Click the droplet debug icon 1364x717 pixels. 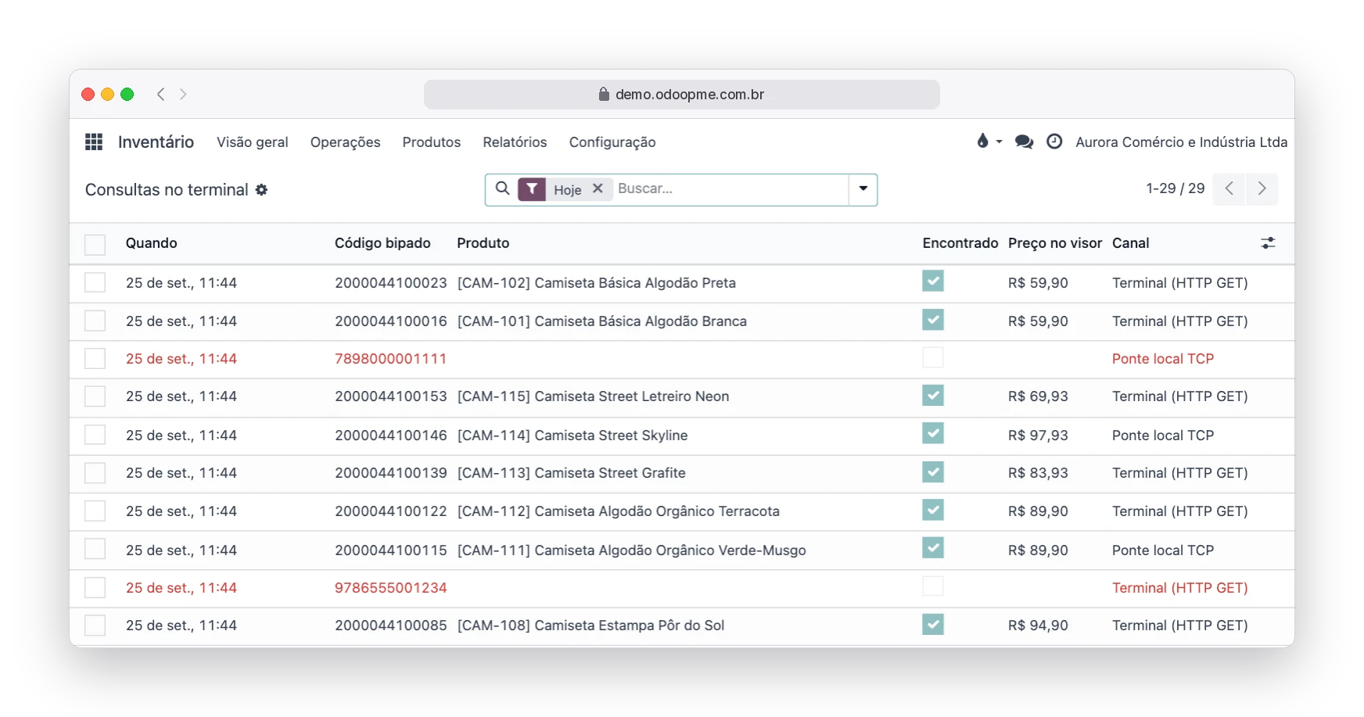(982, 141)
